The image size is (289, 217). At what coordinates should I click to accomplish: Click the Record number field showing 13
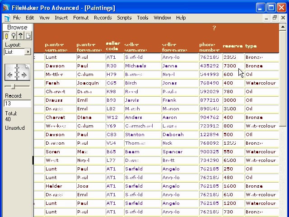coord(17,104)
